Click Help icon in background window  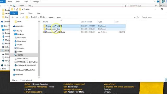158,2
